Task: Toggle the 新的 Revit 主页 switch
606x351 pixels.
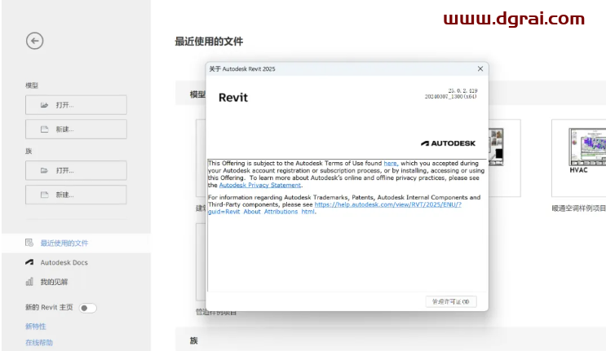Action: tap(88, 308)
